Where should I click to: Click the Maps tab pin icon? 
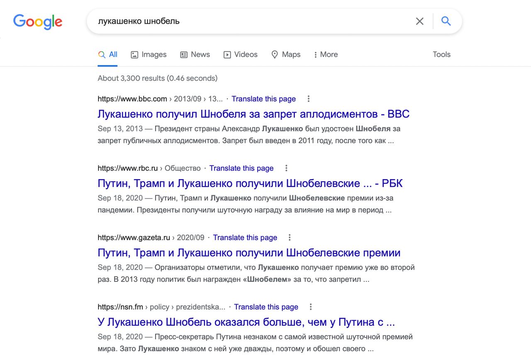275,55
